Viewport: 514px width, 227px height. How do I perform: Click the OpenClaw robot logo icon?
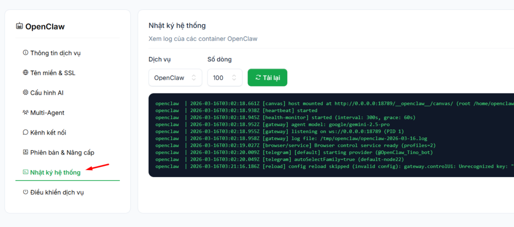click(20, 26)
